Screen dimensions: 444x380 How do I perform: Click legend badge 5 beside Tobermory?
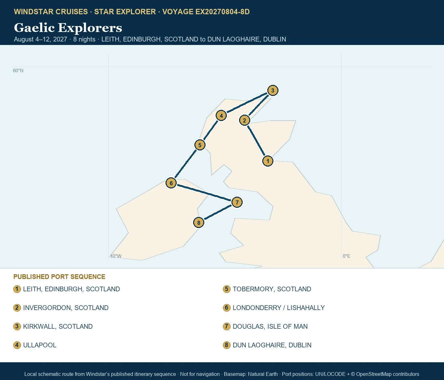click(x=226, y=289)
